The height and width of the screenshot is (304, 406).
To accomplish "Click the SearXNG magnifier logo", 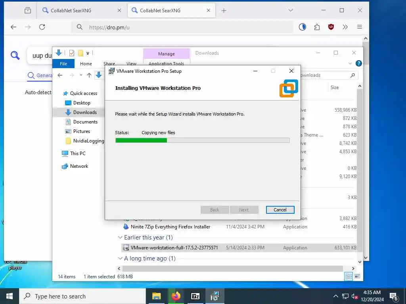I will tap(15, 55).
